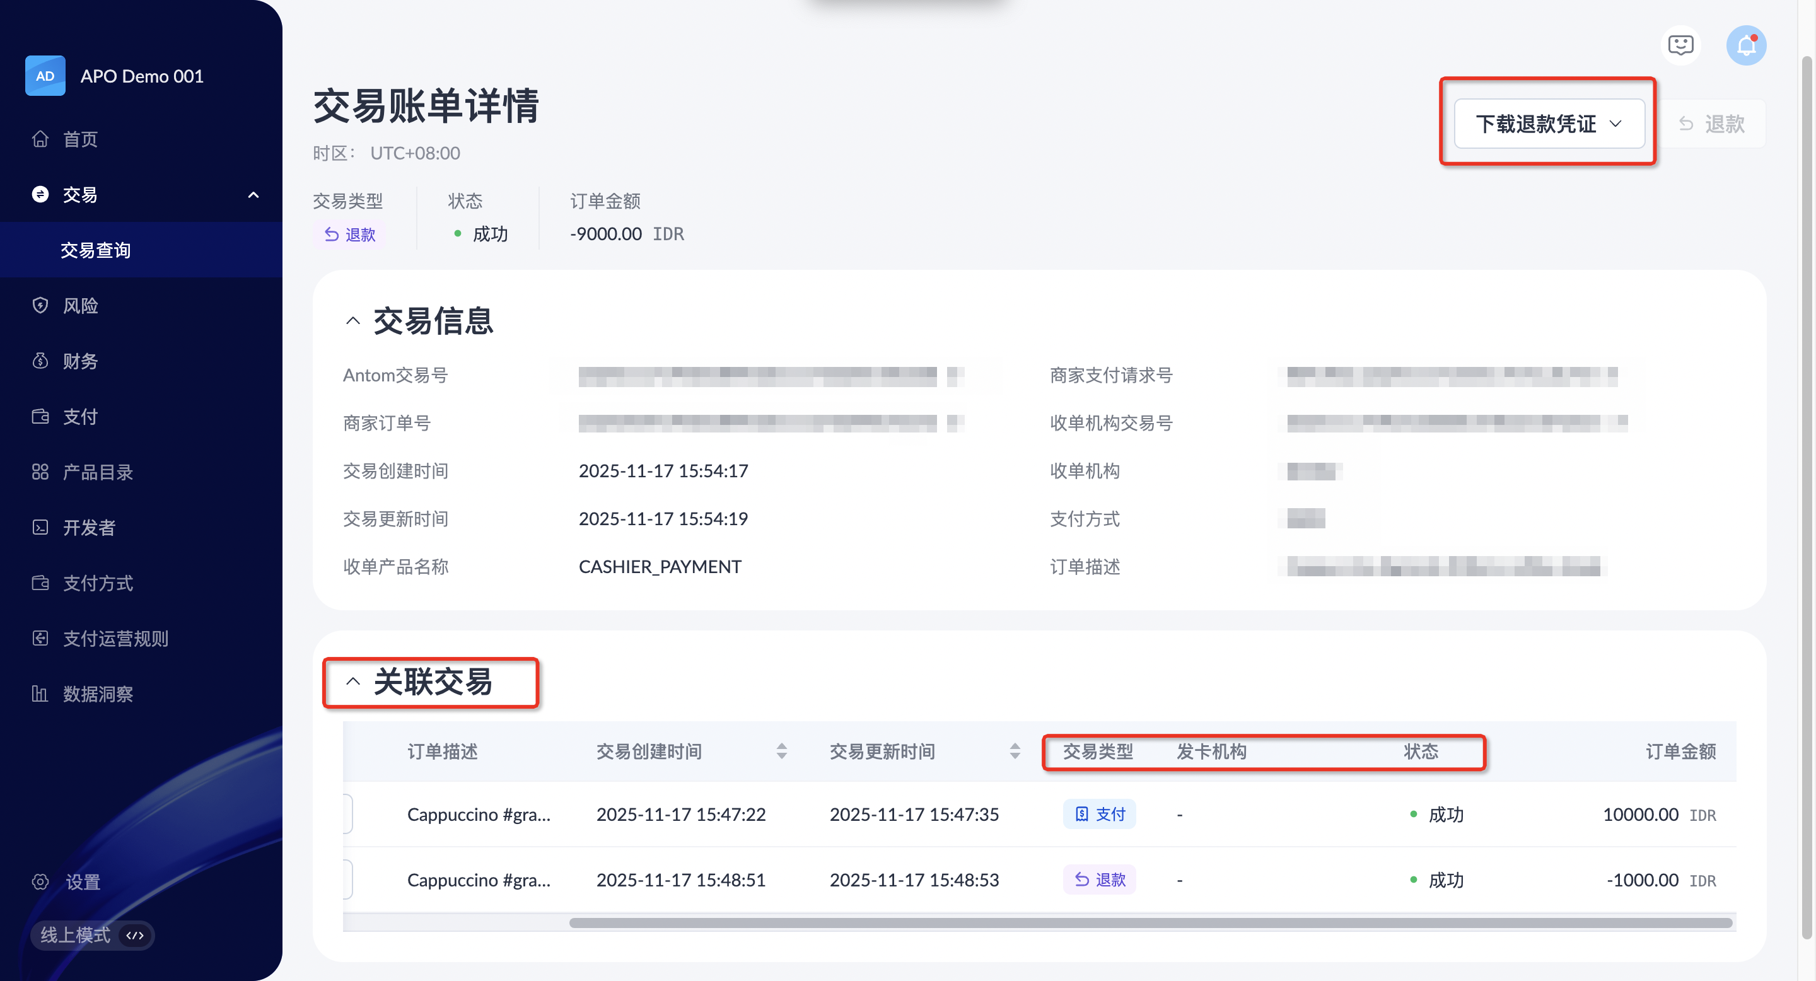
Task: Open 风险 shield icon in sidebar
Action: pos(40,305)
